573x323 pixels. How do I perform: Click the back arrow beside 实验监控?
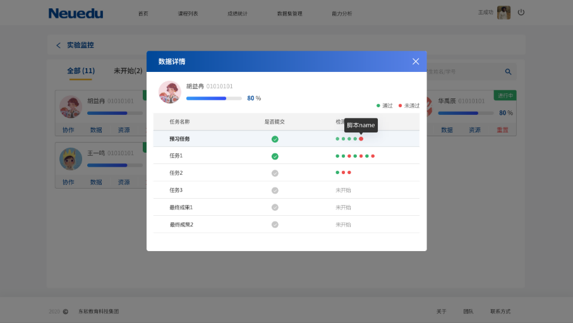pos(59,45)
